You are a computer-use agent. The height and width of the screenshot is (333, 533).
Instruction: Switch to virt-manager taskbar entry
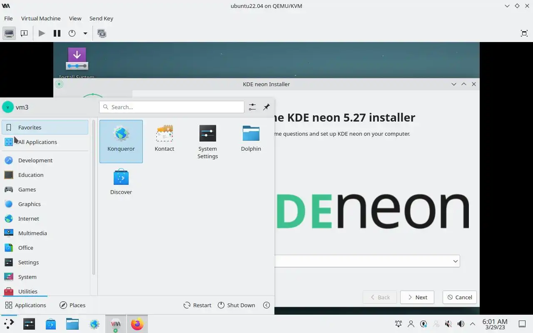point(116,324)
